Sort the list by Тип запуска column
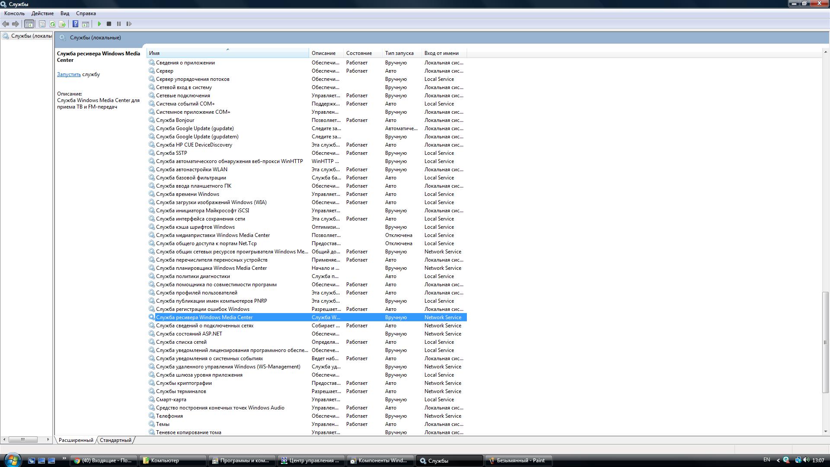 coord(399,53)
